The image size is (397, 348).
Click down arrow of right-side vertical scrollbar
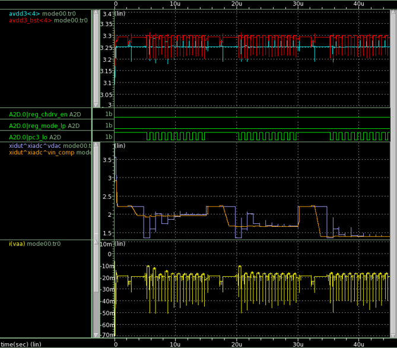tap(393, 335)
